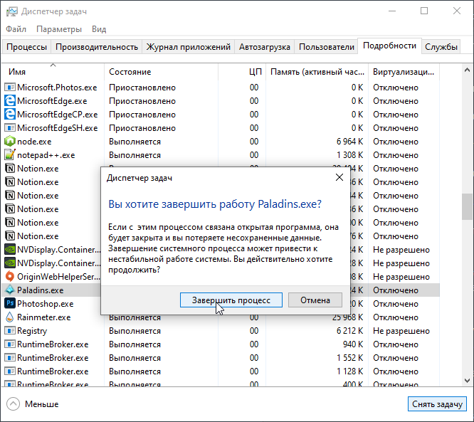Click the OriginWebHelperService orange icon
The width and height of the screenshot is (474, 422).
coord(10,276)
